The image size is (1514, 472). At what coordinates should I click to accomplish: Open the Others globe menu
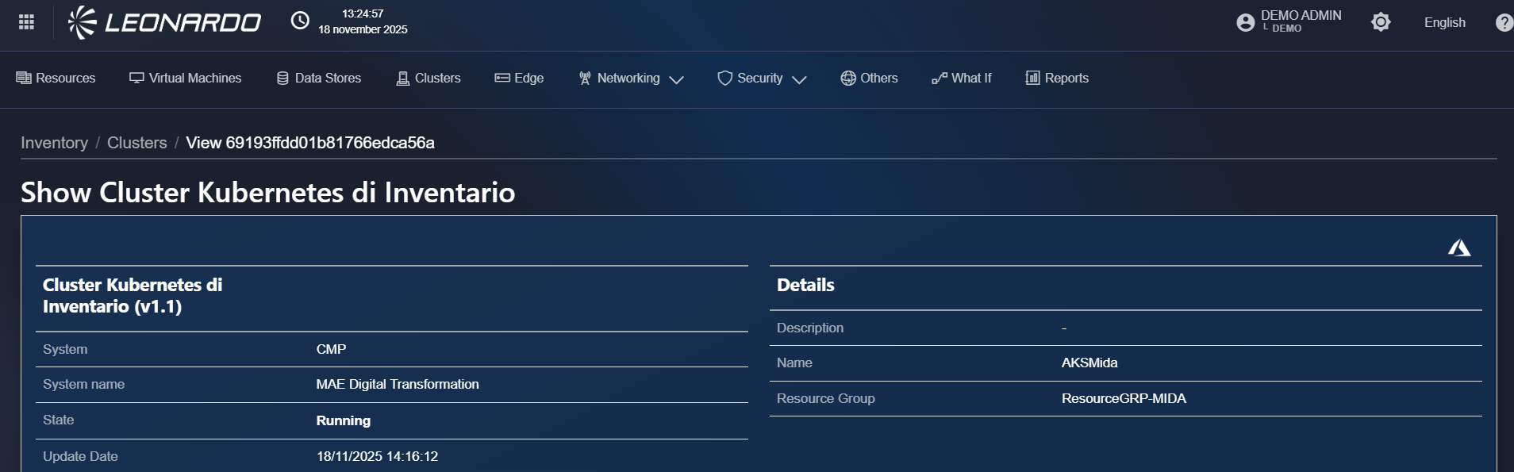pyautogui.click(x=869, y=78)
